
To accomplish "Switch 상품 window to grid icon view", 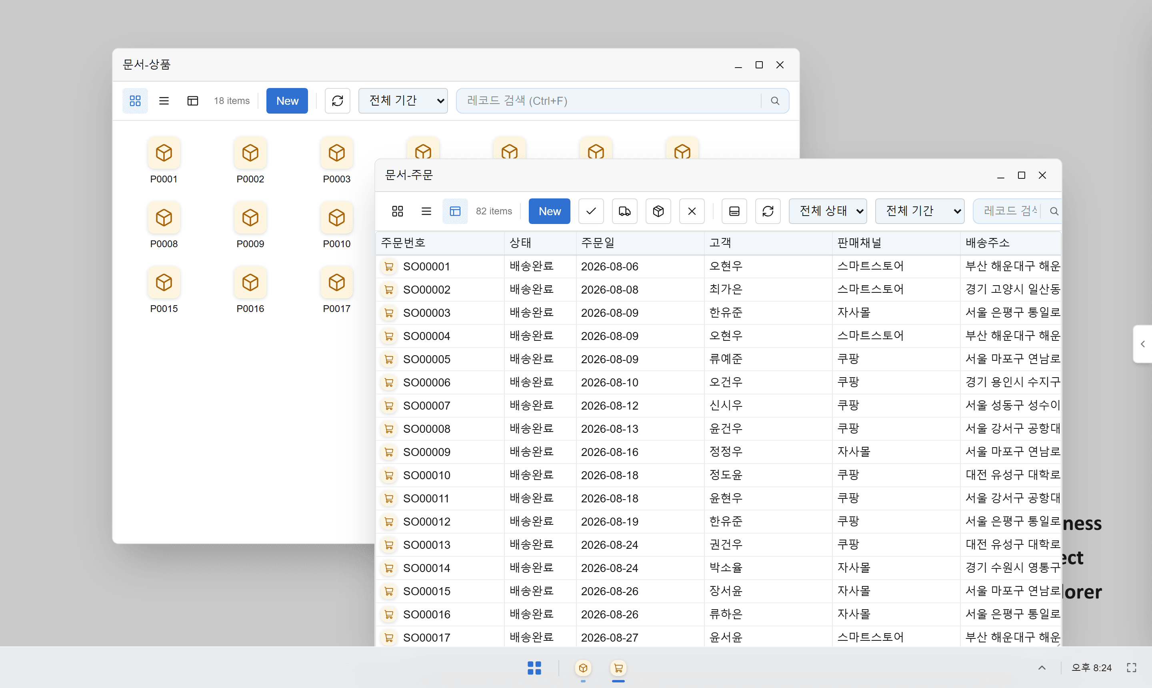I will (x=135, y=101).
